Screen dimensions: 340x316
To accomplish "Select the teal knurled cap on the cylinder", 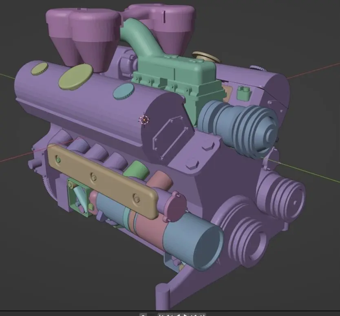I will coord(124,91).
